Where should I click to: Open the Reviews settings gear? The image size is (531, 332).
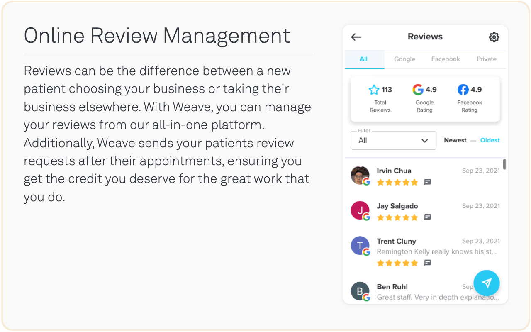click(x=494, y=37)
